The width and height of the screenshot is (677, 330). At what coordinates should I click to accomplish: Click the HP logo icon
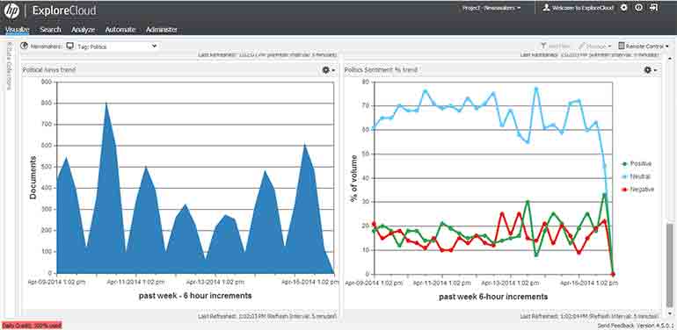point(12,11)
